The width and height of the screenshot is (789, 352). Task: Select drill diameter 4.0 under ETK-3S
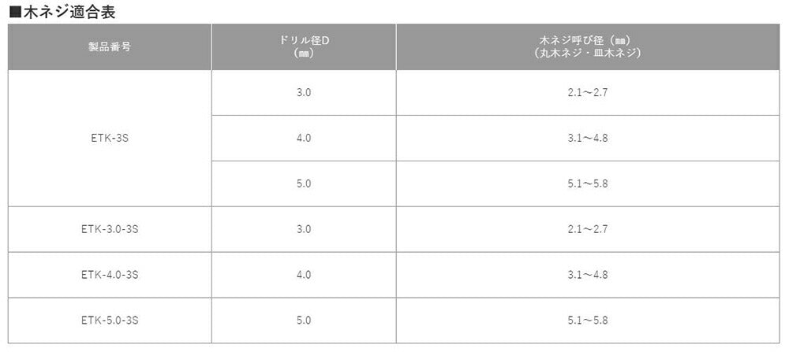tap(304, 138)
